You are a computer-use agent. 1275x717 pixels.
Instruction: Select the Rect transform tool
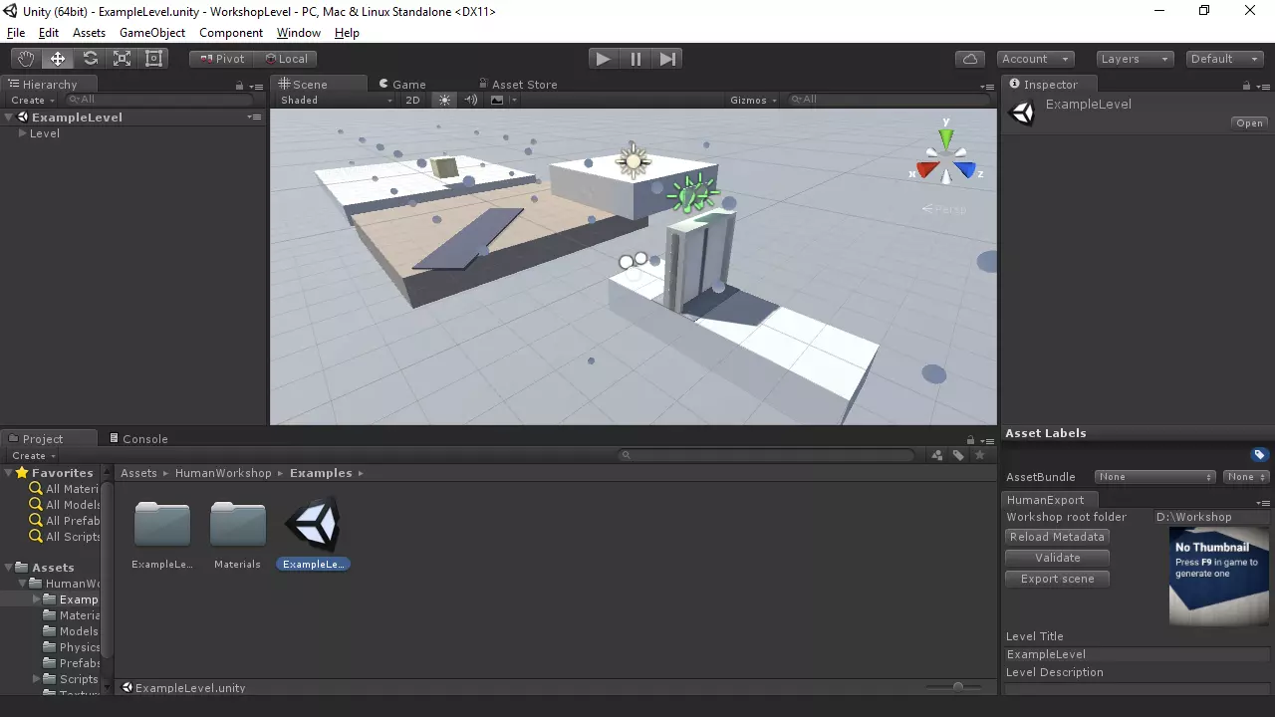point(153,59)
